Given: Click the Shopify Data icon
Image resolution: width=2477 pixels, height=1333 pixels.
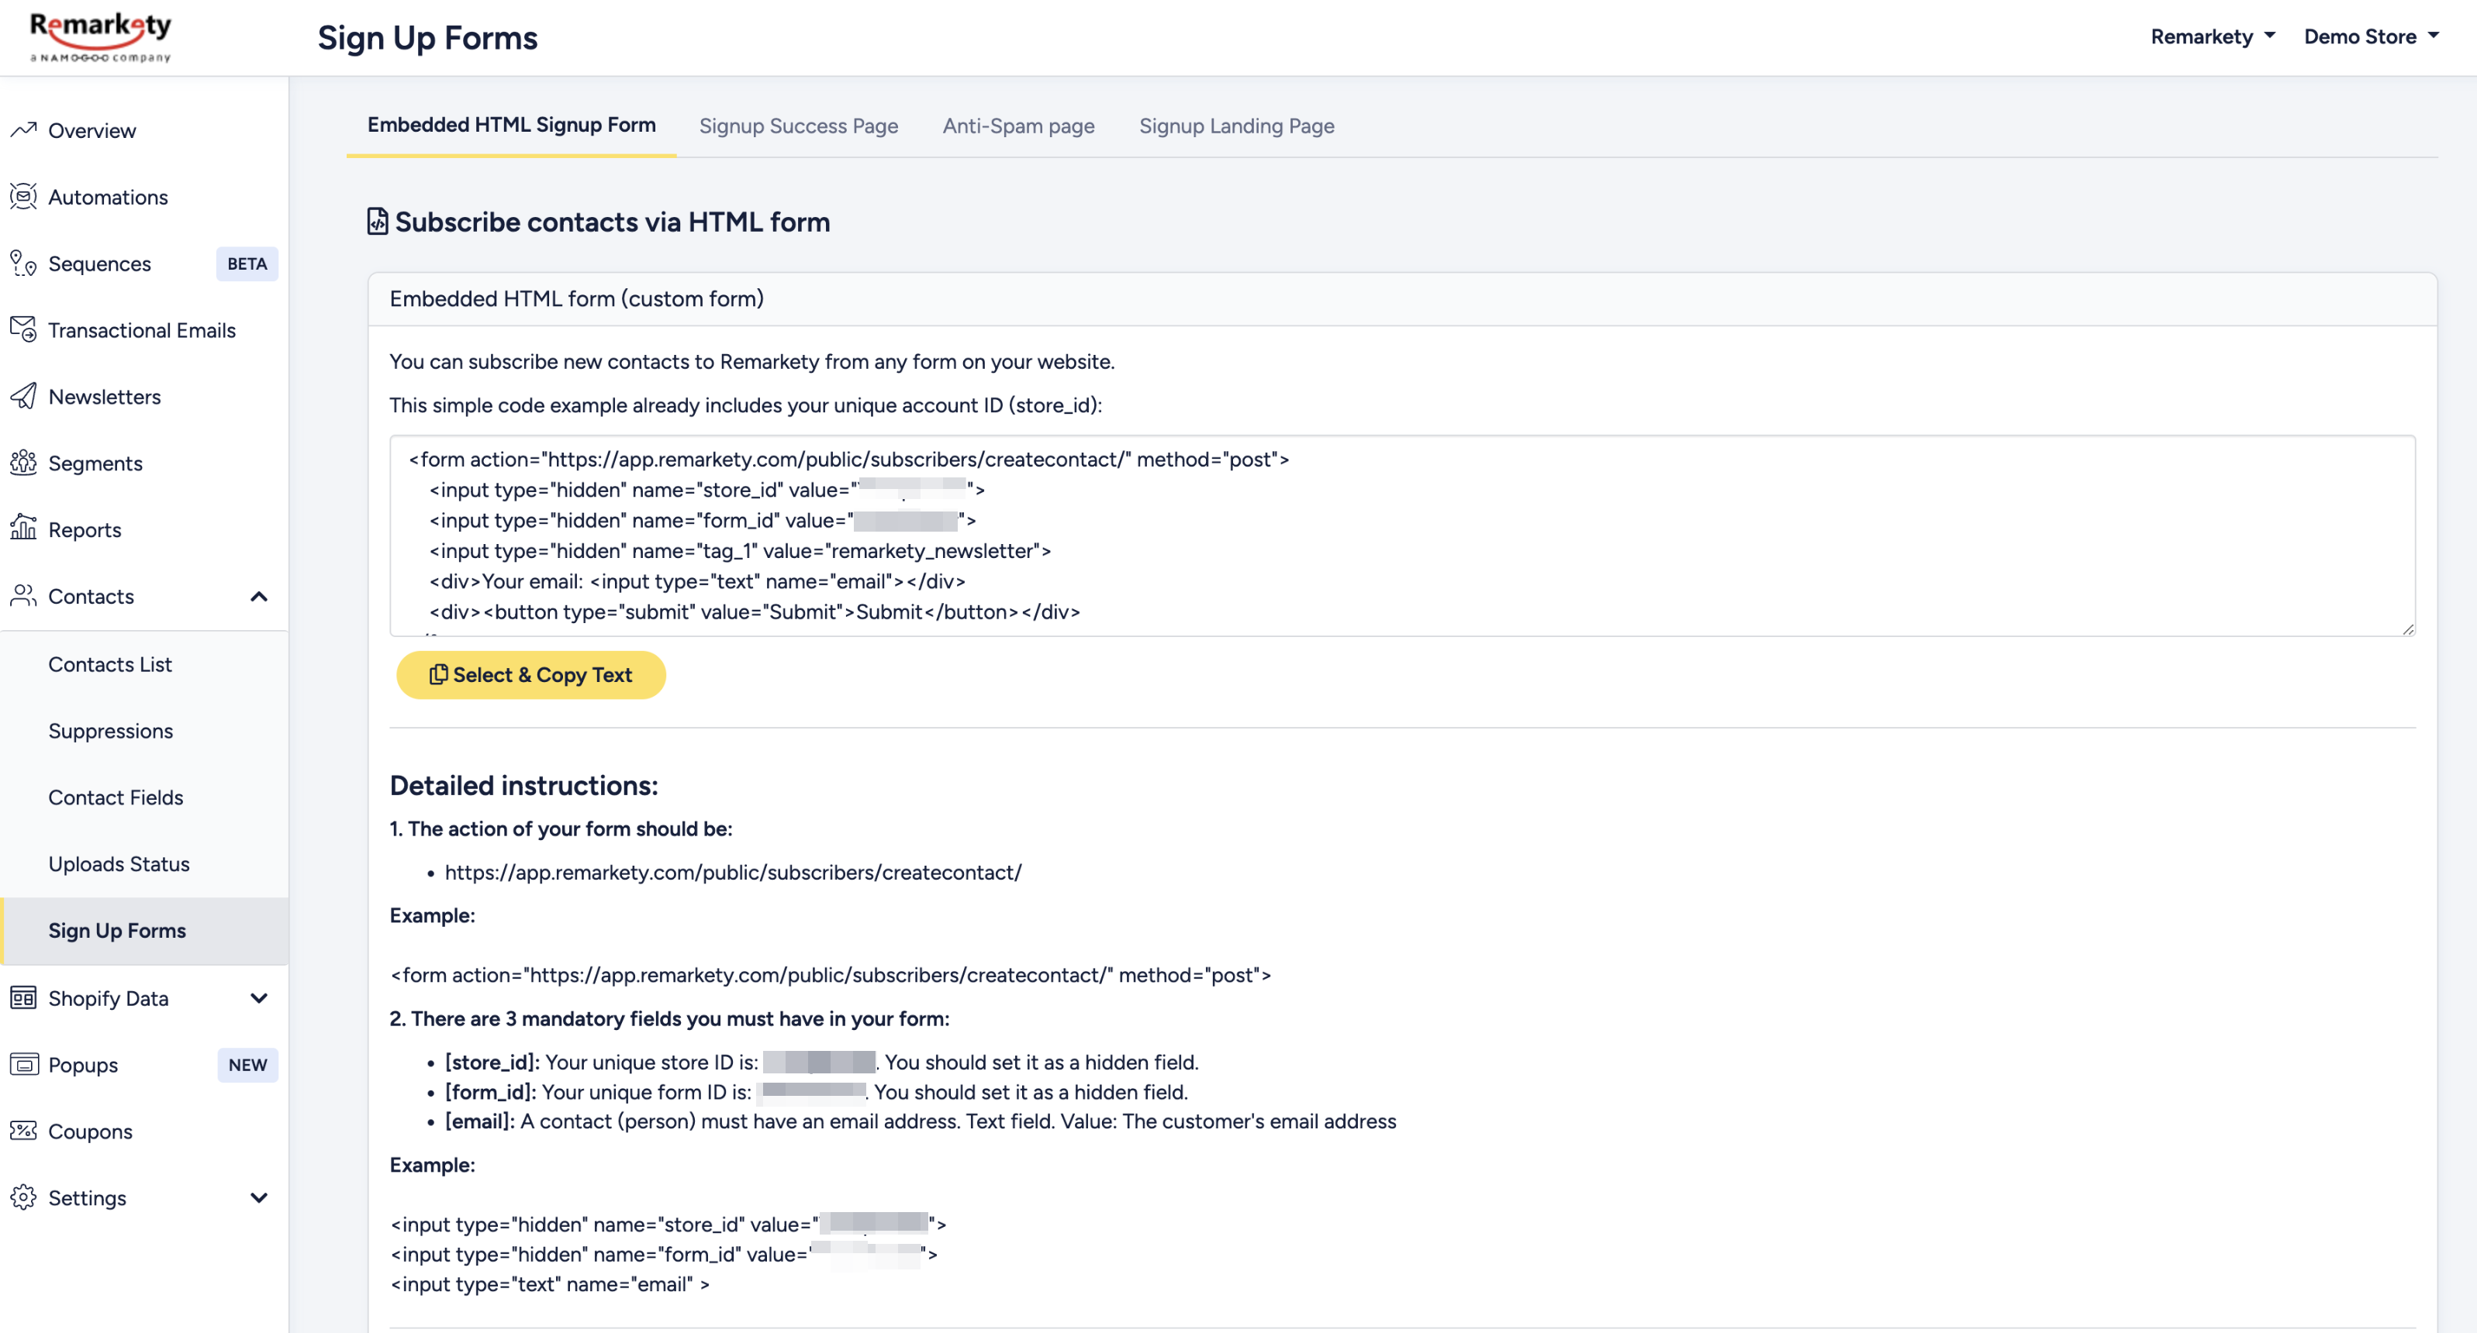Looking at the screenshot, I should [x=23, y=997].
